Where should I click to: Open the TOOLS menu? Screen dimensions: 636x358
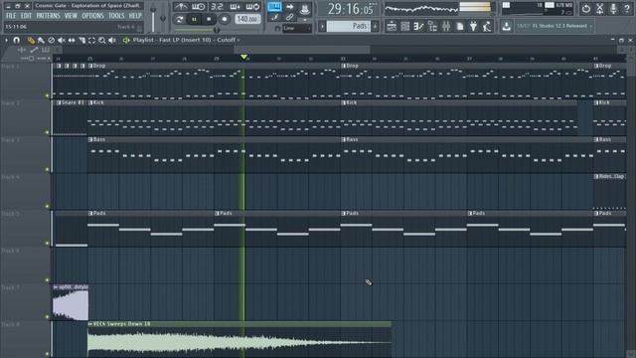(x=116, y=16)
